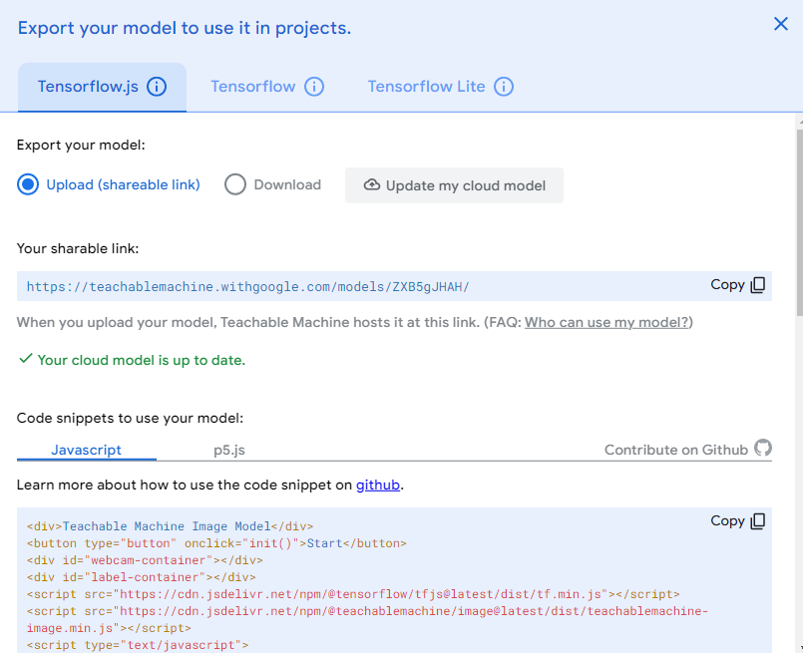
Task: Open the Tensorflow Lite tab
Action: pyautogui.click(x=426, y=87)
